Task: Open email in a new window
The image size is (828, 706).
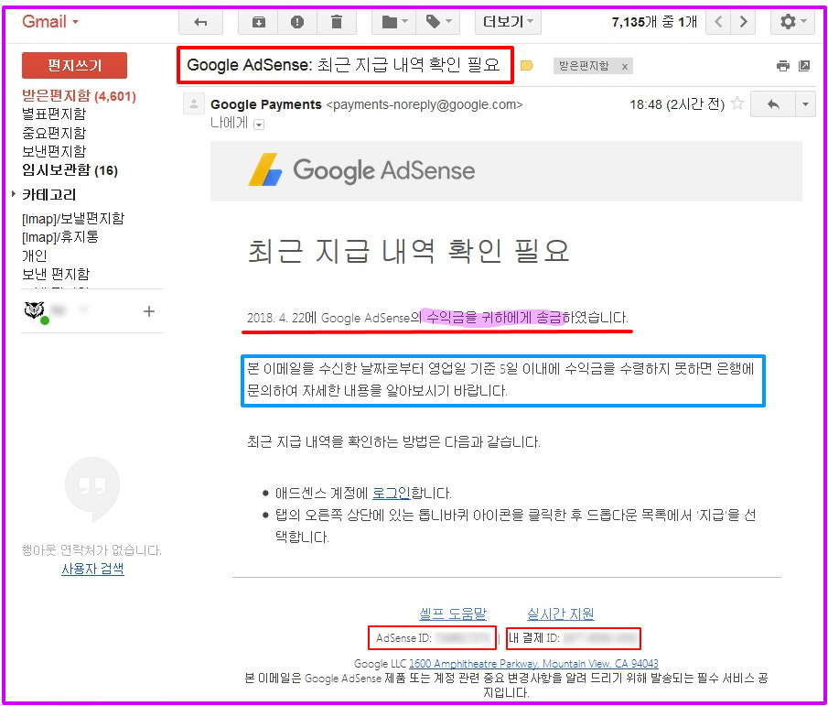Action: [x=804, y=66]
